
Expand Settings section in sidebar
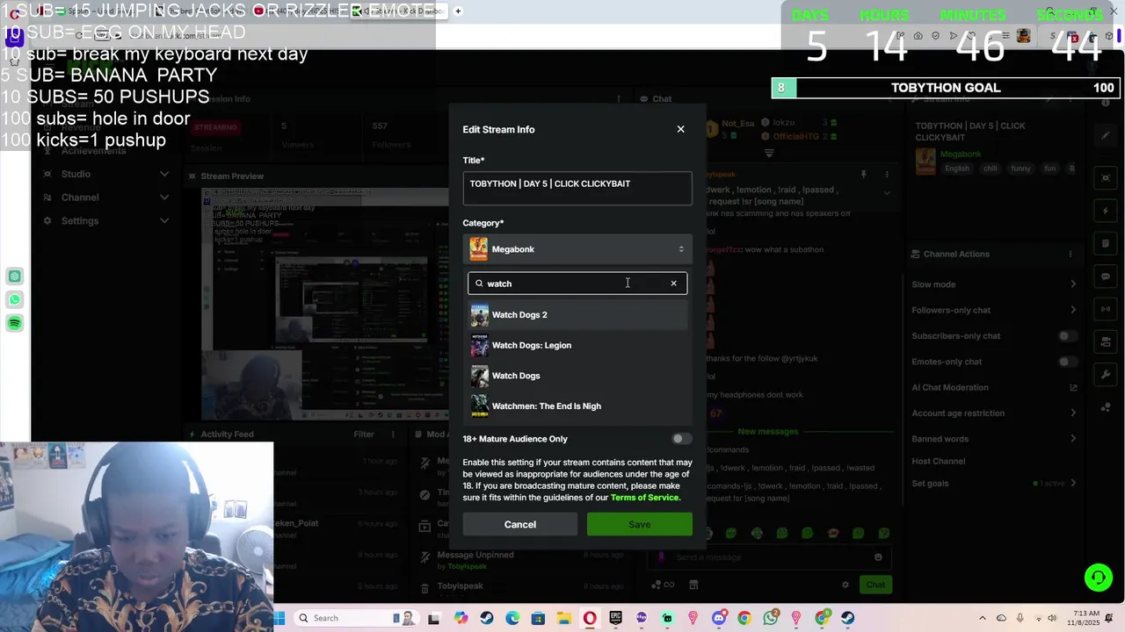click(164, 220)
